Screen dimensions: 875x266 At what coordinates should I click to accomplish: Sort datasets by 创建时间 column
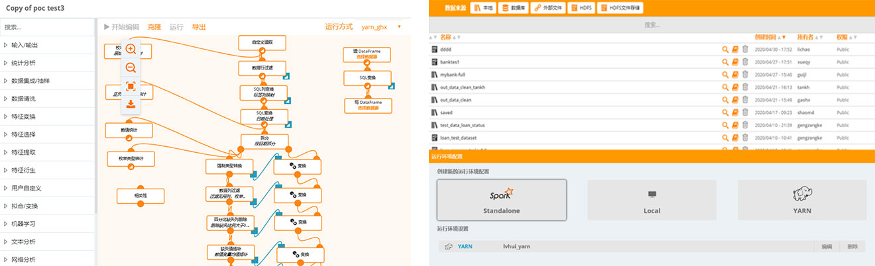tap(770, 37)
